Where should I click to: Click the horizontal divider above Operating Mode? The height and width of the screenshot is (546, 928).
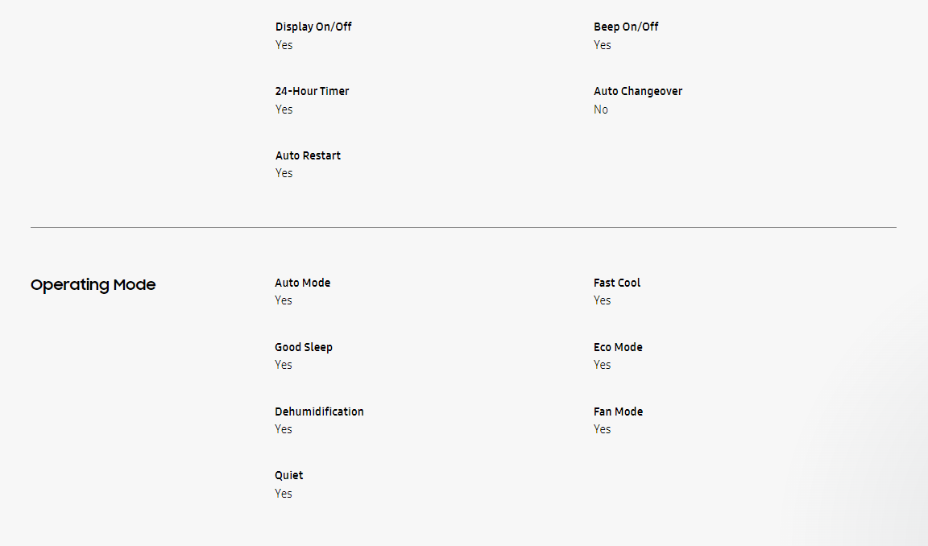(463, 228)
